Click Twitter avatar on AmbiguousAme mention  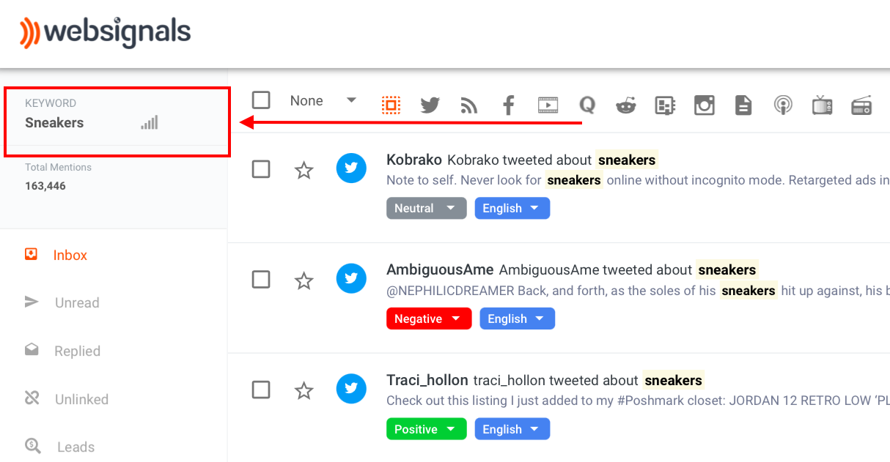pos(351,278)
